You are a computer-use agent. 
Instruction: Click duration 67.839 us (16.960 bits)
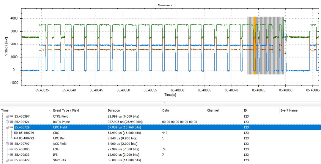pyautogui.click(x=124, y=127)
